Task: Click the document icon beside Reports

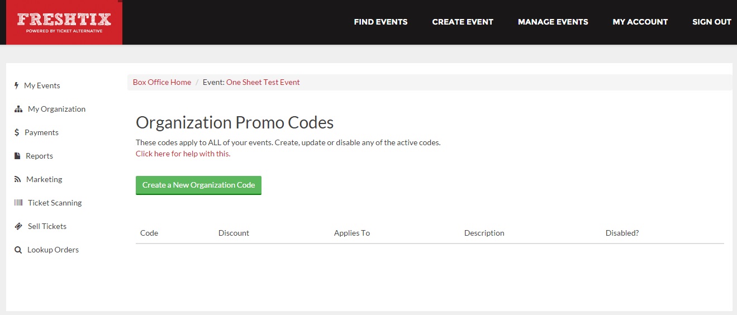Action: tap(17, 156)
